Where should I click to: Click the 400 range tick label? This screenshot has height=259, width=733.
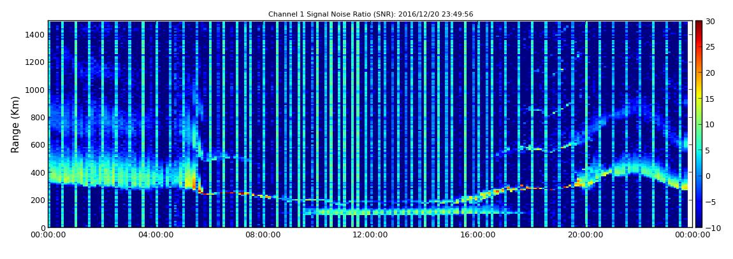tap(38, 172)
